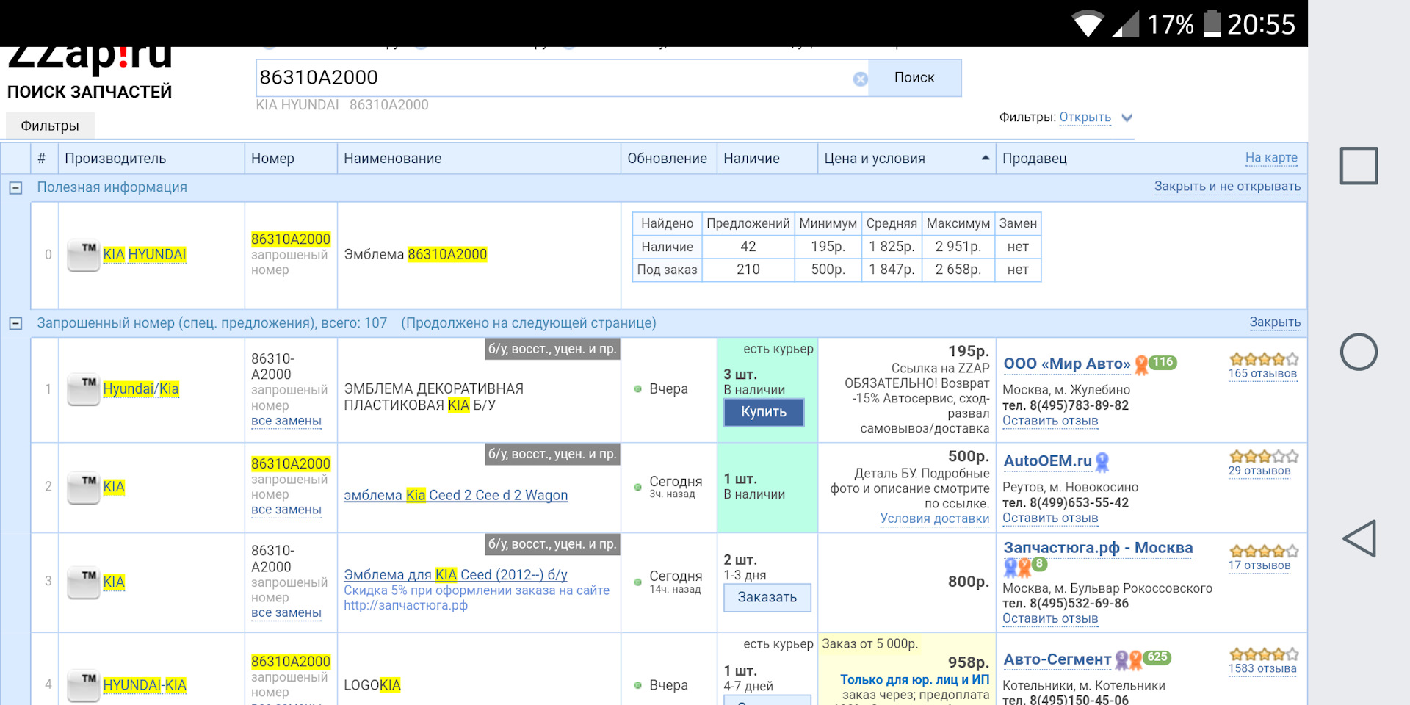Open the Авто-Сегмент seller link
1410x705 pixels.
tap(1057, 659)
